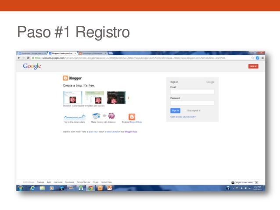The height and width of the screenshot is (210, 280).
Task: Click the volume speaker icon in tray
Action: coord(242,188)
